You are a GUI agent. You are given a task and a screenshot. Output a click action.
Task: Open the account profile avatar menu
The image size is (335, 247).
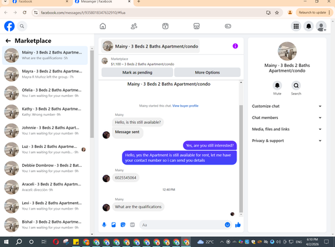321,26
